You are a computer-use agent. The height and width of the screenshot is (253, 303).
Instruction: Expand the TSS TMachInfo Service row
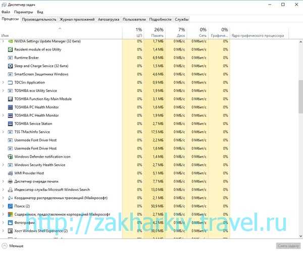tap(3, 132)
